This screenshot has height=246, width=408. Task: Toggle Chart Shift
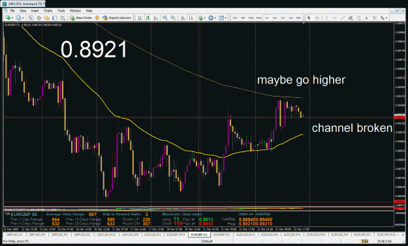click(x=191, y=18)
